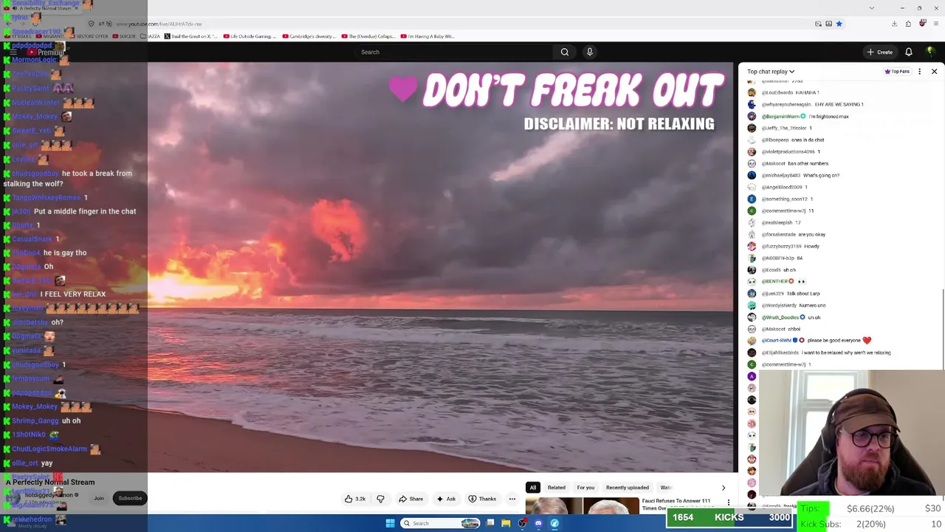Viewport: 945px width, 532px height.
Task: Click overlay message 'Put a middle finger in the chat'
Action: [x=85, y=211]
